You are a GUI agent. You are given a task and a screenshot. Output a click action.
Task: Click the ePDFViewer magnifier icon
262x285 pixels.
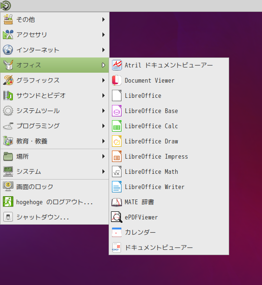click(117, 217)
